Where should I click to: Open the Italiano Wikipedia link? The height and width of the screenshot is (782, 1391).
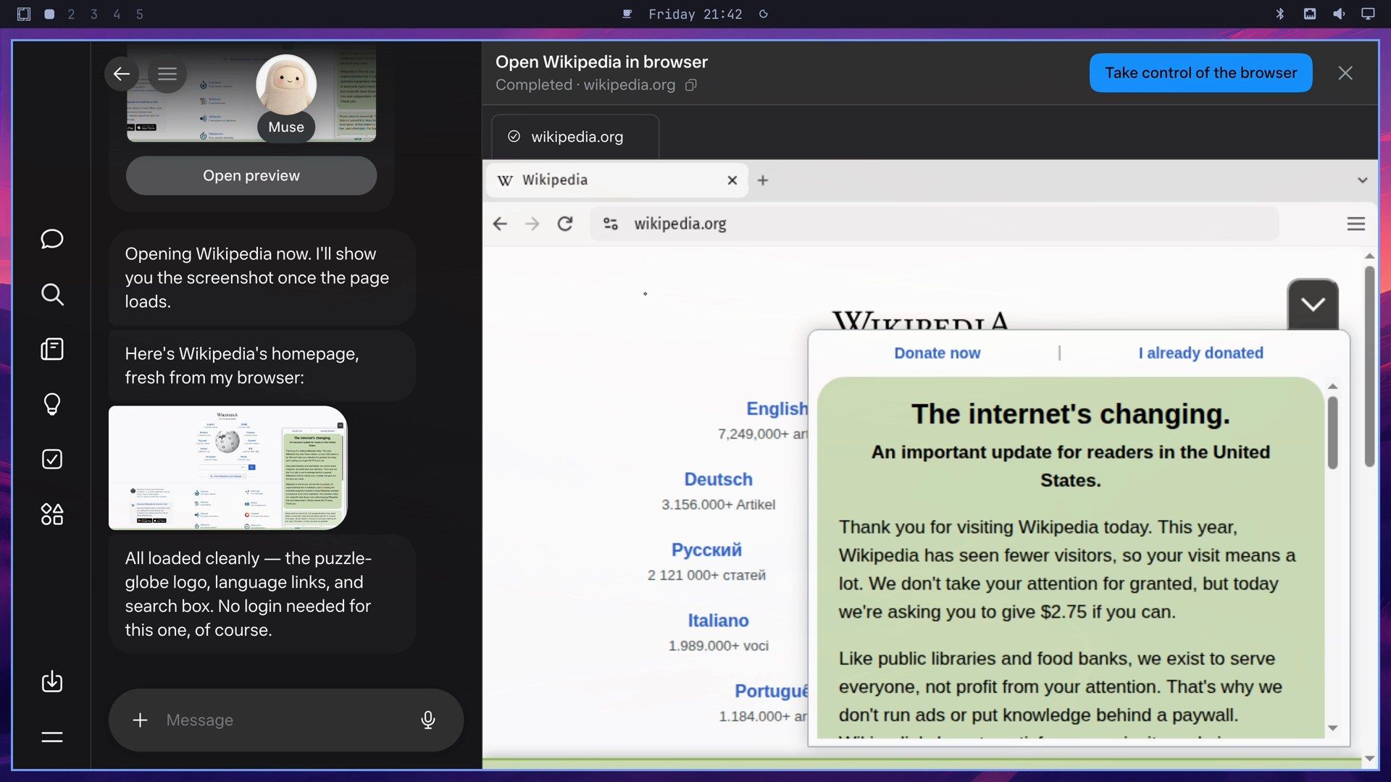click(718, 621)
